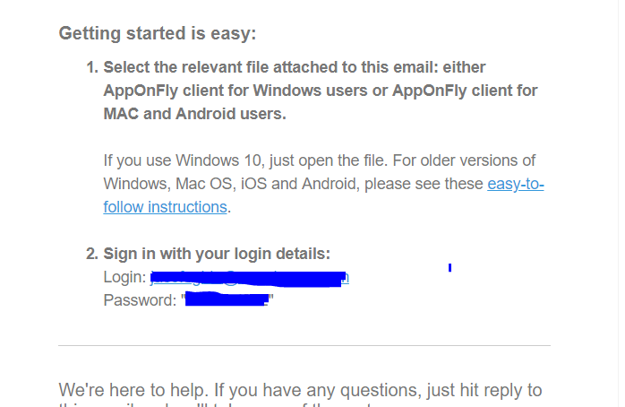Open the easy-to-follow instructions link
This screenshot has width=625, height=407.
click(x=165, y=207)
